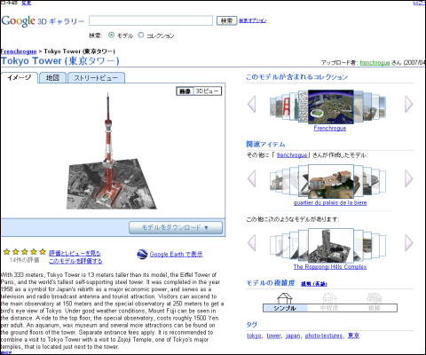Open the イメージ tab
Image resolution: width=426 pixels, height=355 pixels.
click(20, 78)
